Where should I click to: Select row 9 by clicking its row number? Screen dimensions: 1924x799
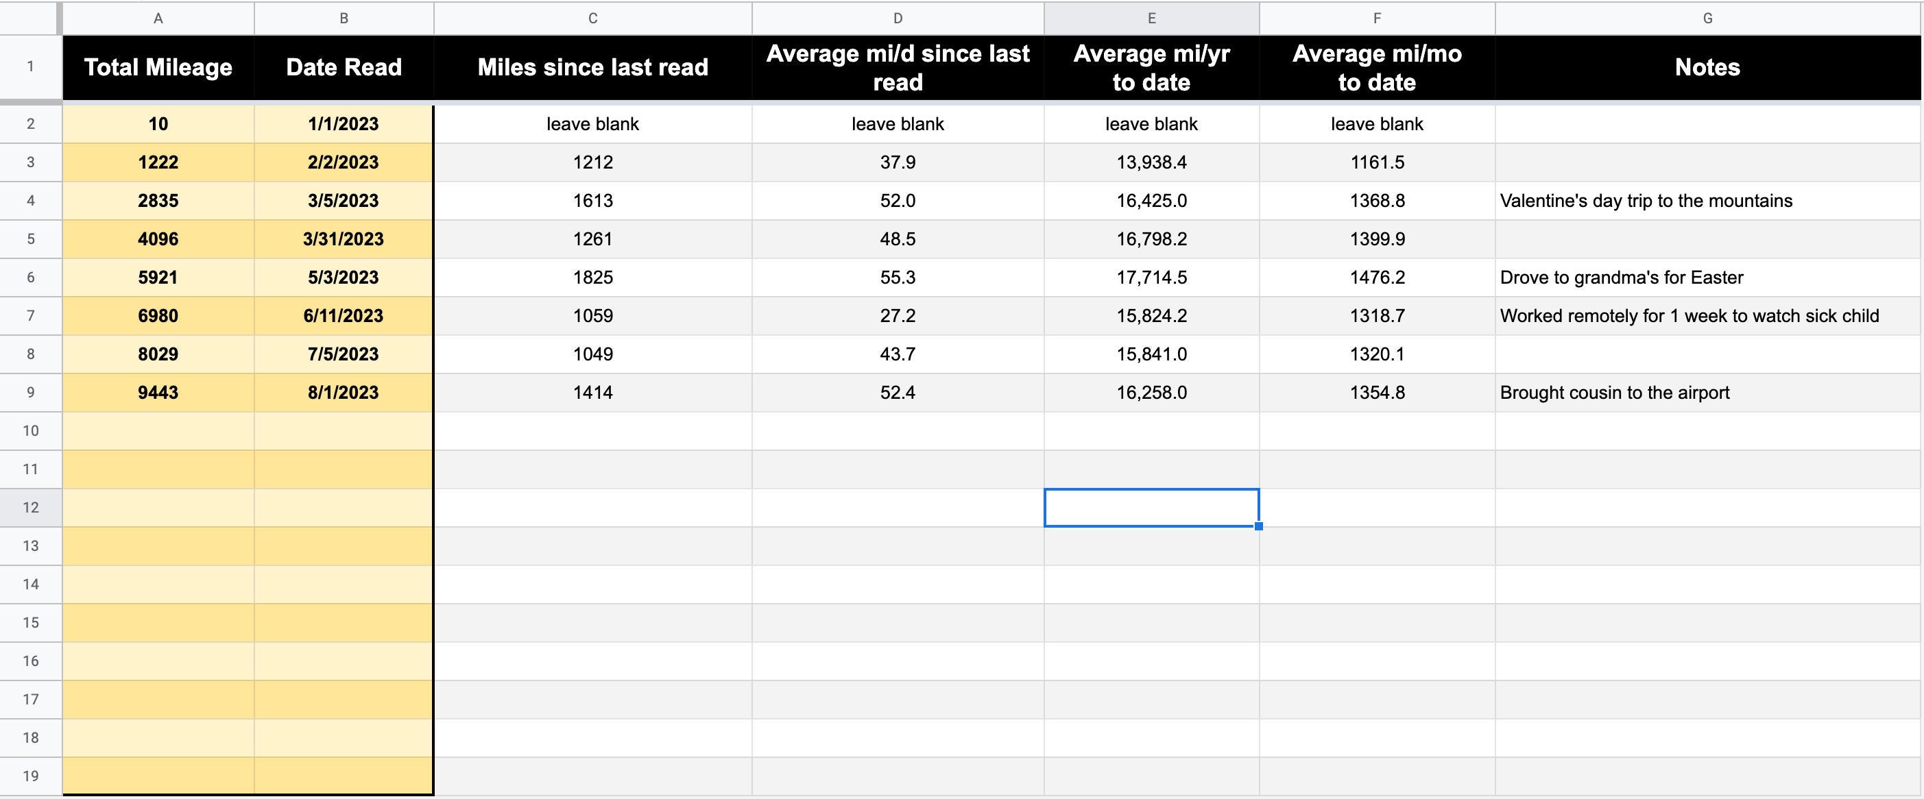point(31,392)
